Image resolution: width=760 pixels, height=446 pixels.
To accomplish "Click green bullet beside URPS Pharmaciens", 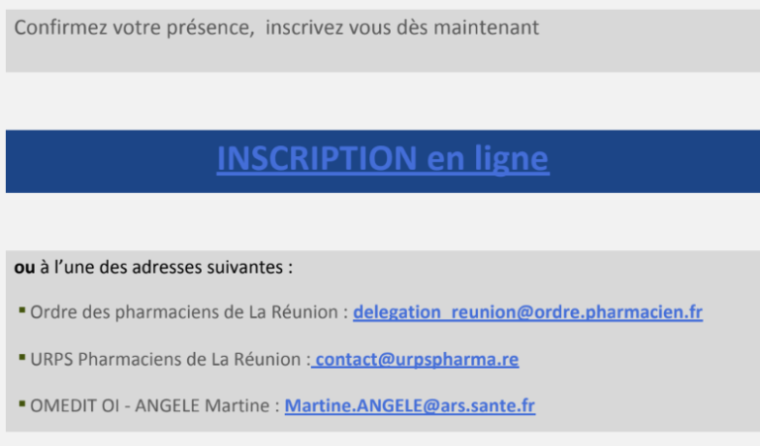I will click(22, 357).
